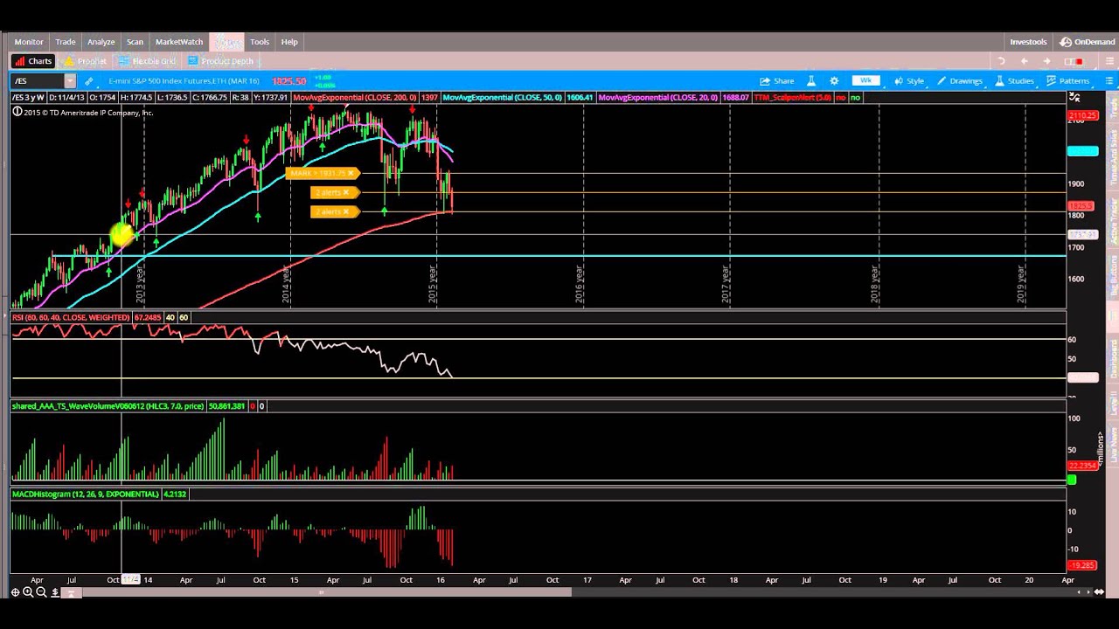Open the Trade tab

[66, 42]
